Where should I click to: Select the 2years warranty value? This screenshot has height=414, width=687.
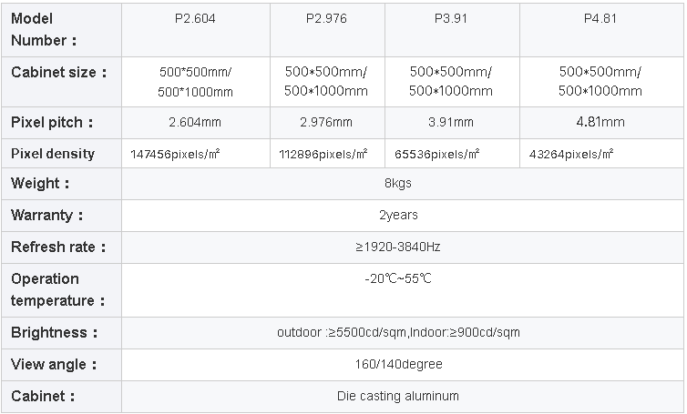pyautogui.click(x=398, y=215)
